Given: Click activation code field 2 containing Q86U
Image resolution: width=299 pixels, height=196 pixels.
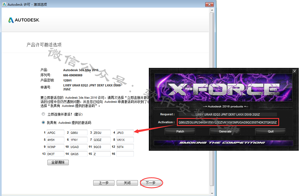Looking at the screenshot, I should [78, 132].
